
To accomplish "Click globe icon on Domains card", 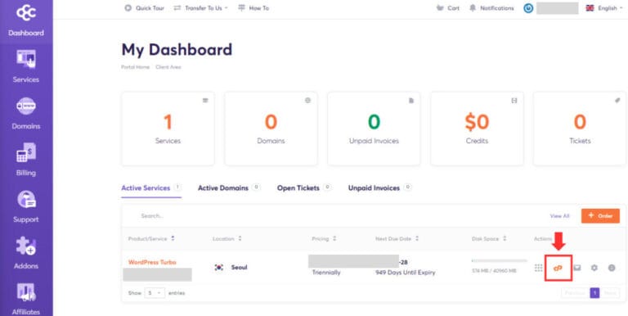I will (307, 101).
